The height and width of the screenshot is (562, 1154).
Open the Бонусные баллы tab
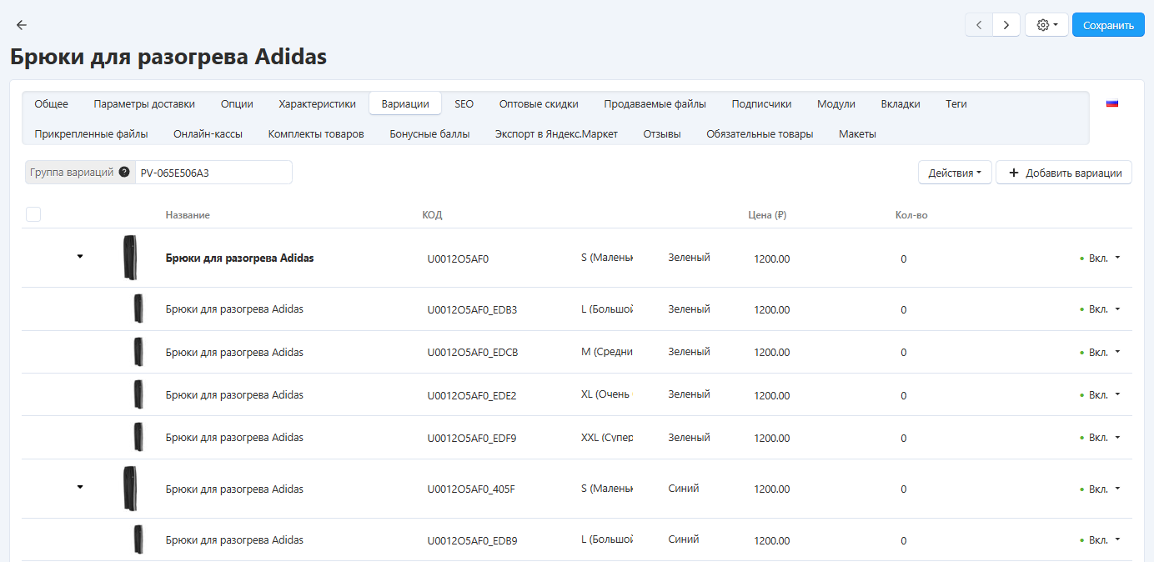coord(429,133)
